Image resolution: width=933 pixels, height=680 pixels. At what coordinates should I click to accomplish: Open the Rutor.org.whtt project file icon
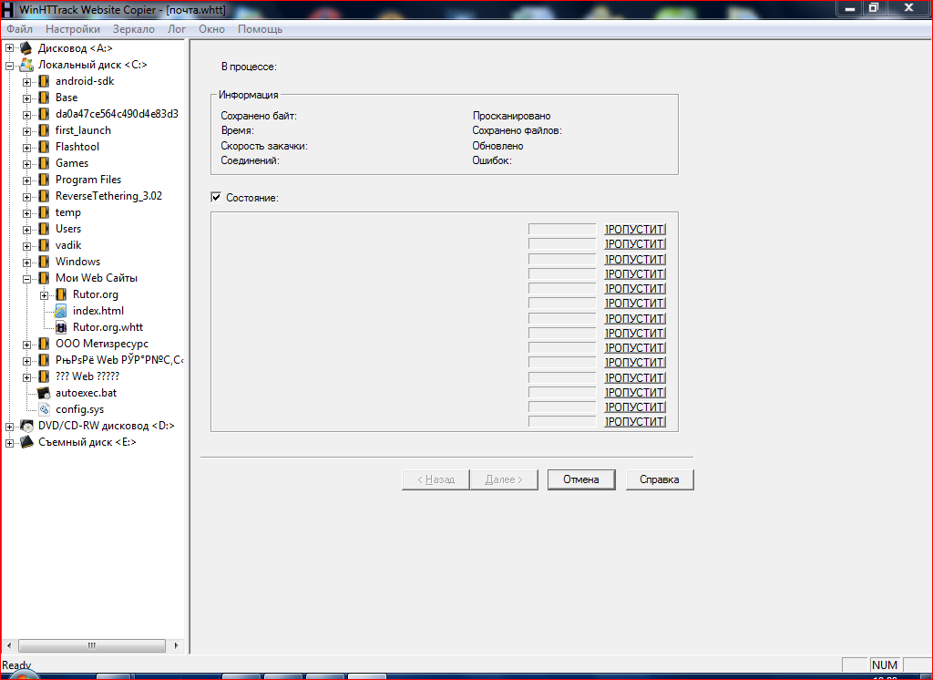[61, 327]
